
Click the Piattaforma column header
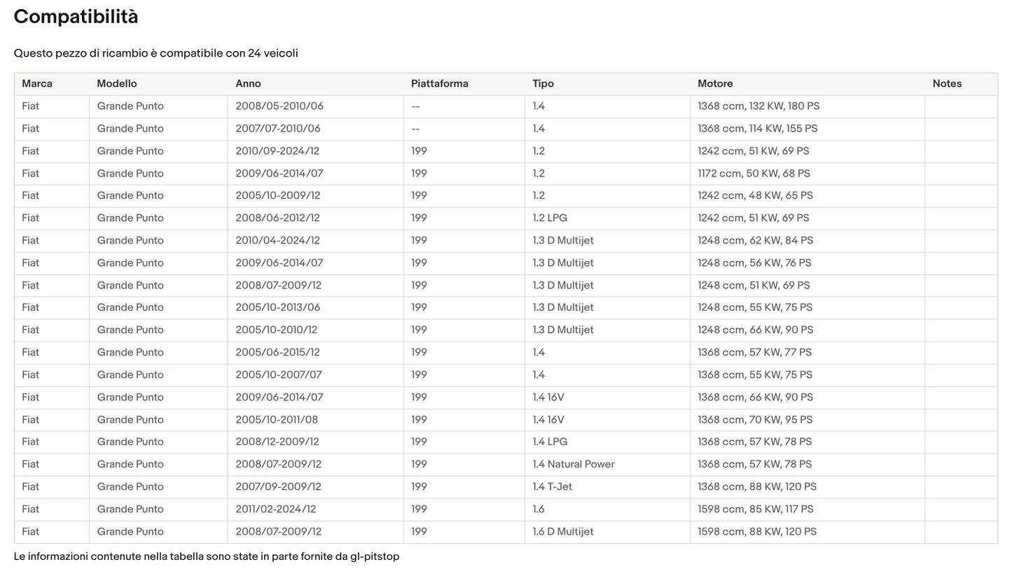click(439, 84)
